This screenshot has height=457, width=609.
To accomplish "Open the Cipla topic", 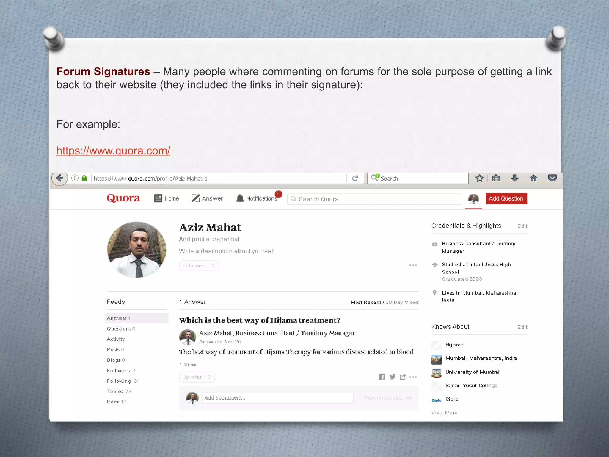I will [452, 399].
